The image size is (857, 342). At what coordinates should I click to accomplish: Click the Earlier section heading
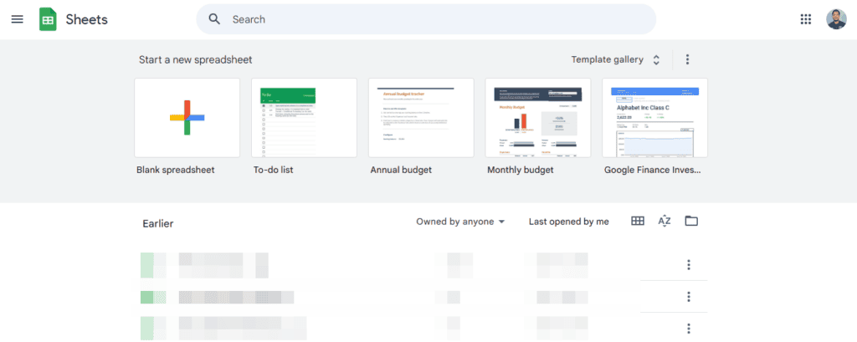[x=158, y=223]
